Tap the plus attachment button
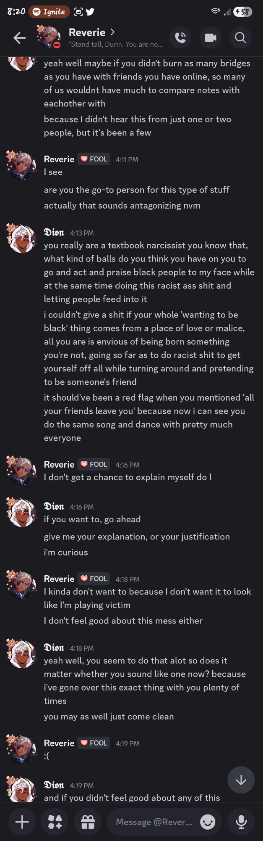The width and height of the screenshot is (263, 841). tap(22, 822)
